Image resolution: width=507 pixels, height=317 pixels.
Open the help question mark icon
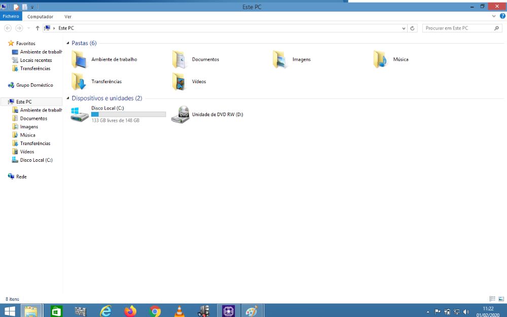point(502,16)
